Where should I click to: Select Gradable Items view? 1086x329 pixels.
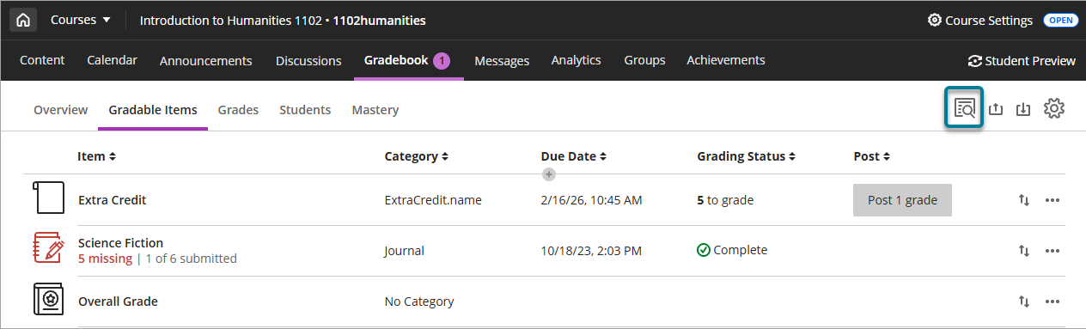pyautogui.click(x=153, y=110)
